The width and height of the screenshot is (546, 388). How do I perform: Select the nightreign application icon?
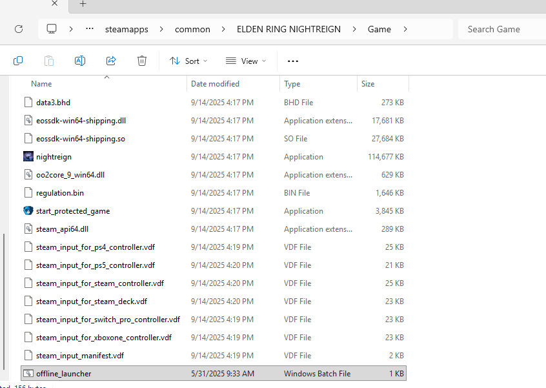coord(28,157)
